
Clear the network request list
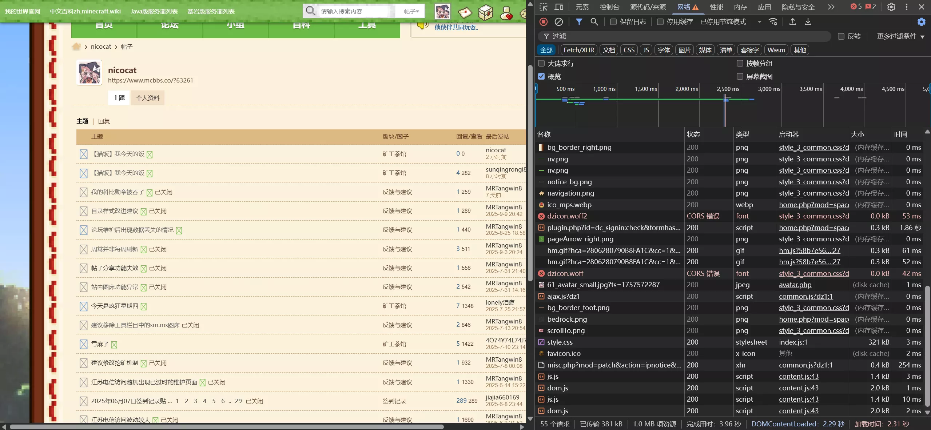(558, 22)
